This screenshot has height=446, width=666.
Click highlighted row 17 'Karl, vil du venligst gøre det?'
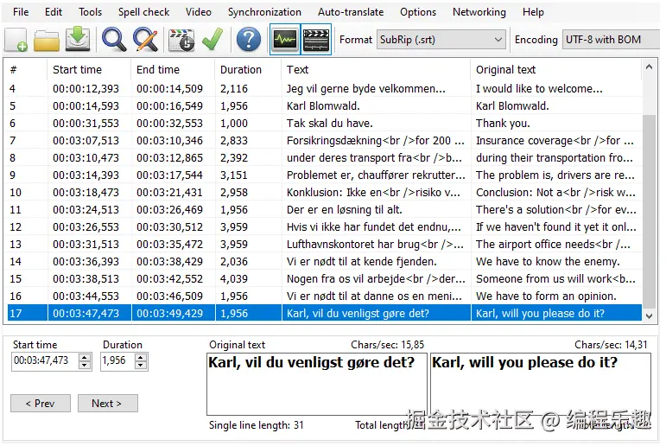325,314
